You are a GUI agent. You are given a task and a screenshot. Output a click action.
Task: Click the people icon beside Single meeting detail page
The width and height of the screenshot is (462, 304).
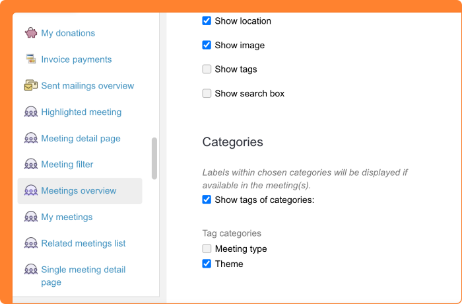[30, 269]
